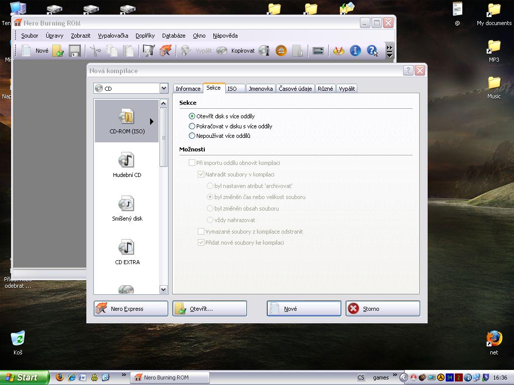The width and height of the screenshot is (514, 385).
Task: Click the dialog help question mark button
Action: [x=408, y=70]
